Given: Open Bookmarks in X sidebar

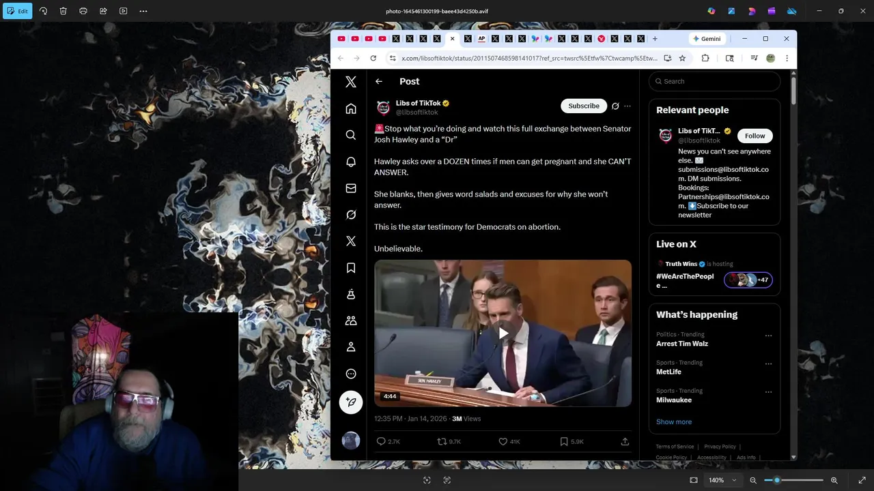Looking at the screenshot, I should 351,268.
